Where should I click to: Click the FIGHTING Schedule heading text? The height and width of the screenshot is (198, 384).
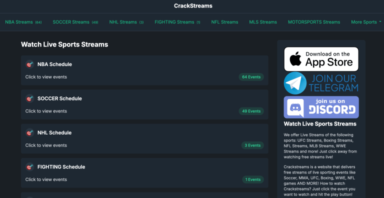tap(61, 167)
